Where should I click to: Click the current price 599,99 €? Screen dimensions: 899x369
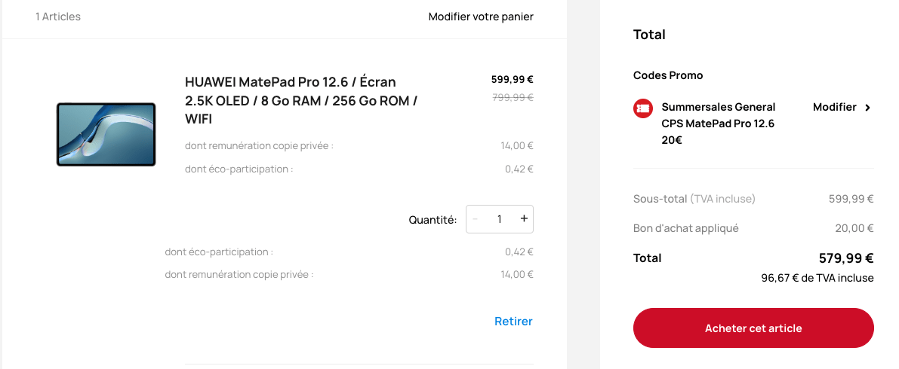512,80
